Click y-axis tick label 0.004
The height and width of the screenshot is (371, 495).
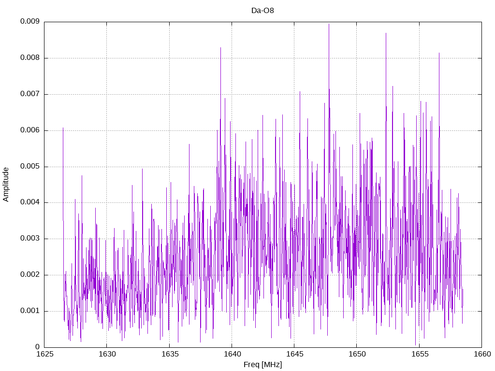30,202
